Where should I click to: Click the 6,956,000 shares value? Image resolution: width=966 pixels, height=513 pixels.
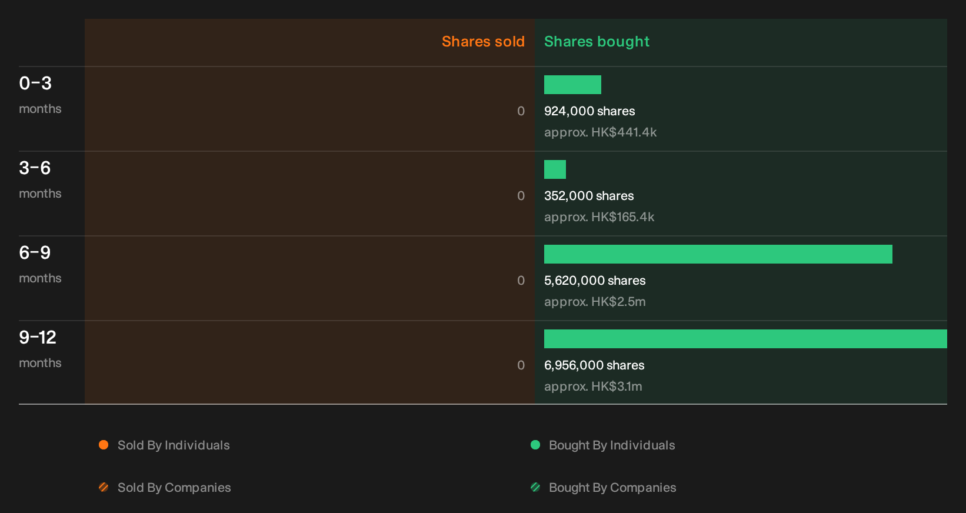tap(594, 365)
